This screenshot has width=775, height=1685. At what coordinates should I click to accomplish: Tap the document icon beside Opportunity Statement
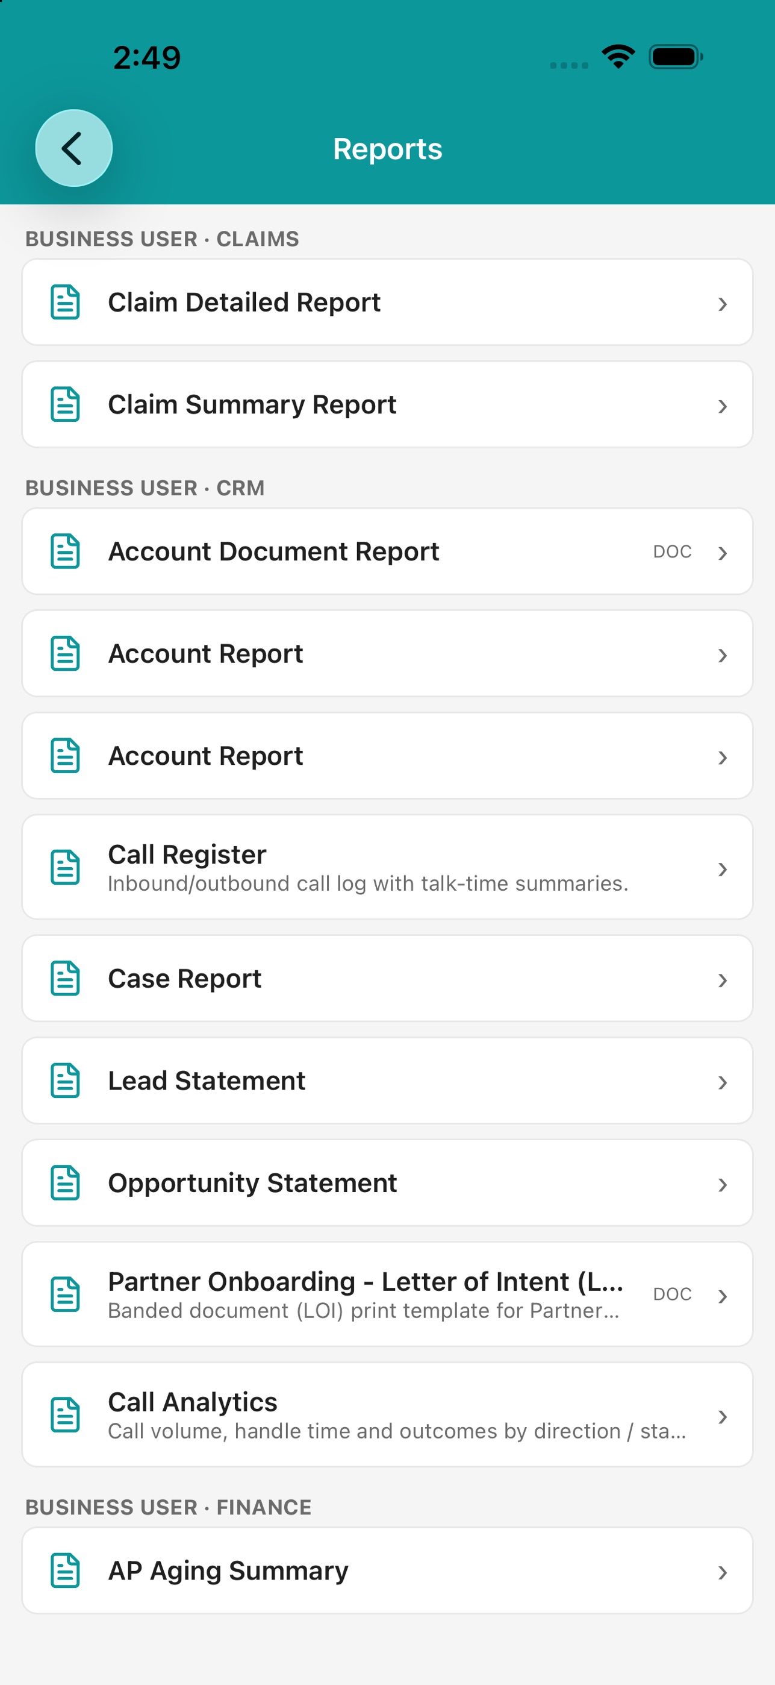click(x=66, y=1182)
